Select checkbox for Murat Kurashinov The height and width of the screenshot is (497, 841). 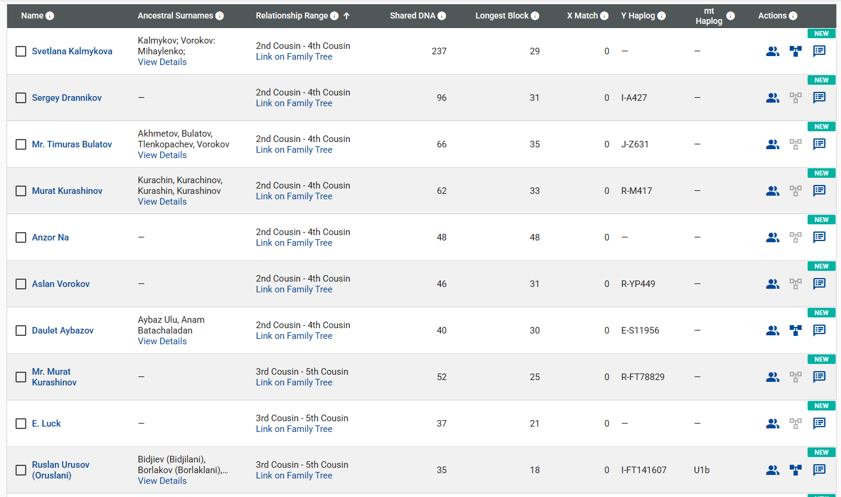(21, 191)
